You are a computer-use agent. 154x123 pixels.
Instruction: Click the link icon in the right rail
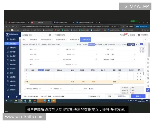[x=148, y=82]
